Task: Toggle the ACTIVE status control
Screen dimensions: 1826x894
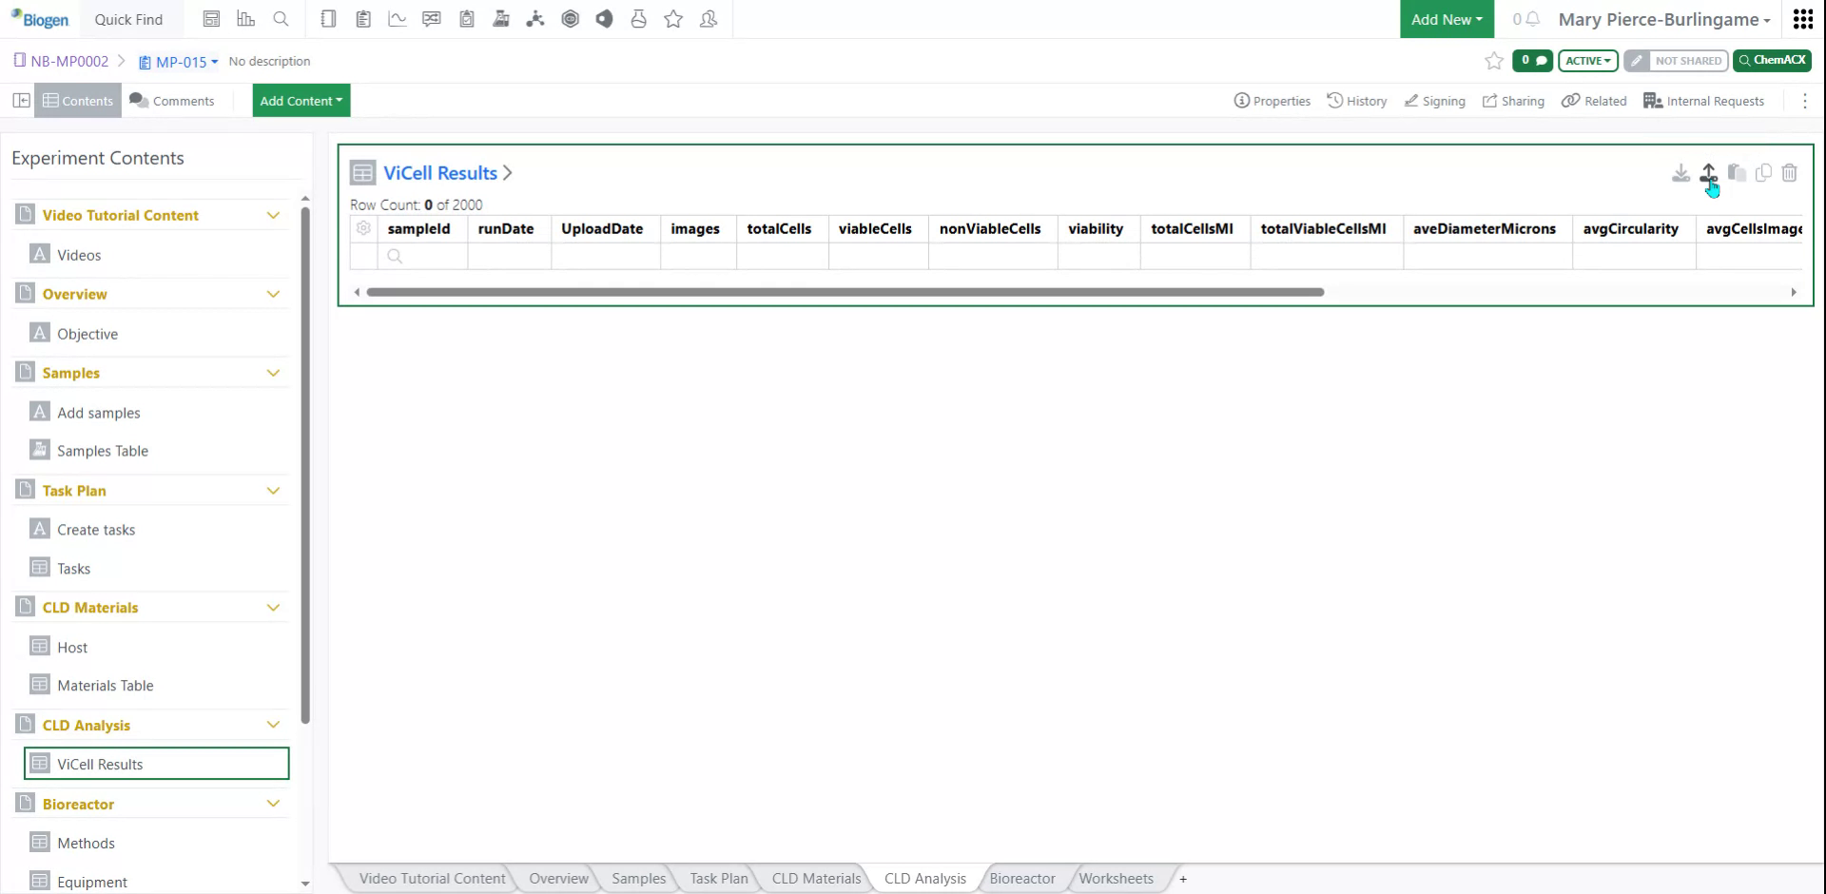Action: click(1586, 60)
